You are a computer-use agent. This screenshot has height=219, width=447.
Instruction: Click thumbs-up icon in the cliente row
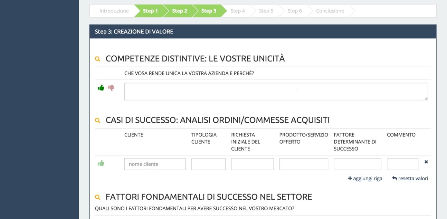tap(101, 163)
